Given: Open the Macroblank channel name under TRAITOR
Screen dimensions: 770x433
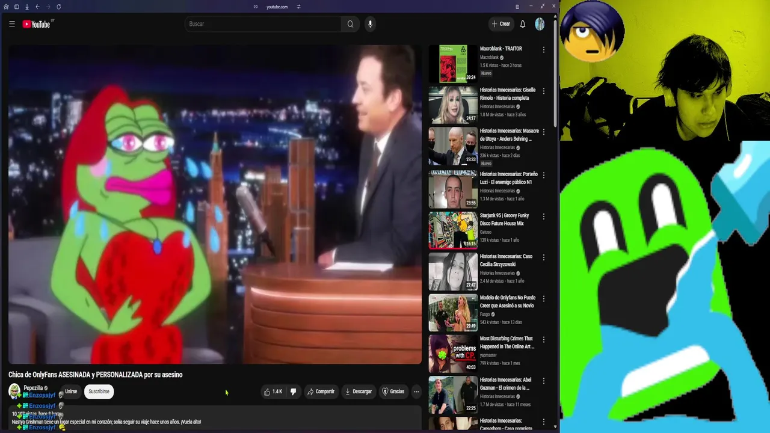Looking at the screenshot, I should pyautogui.click(x=489, y=57).
